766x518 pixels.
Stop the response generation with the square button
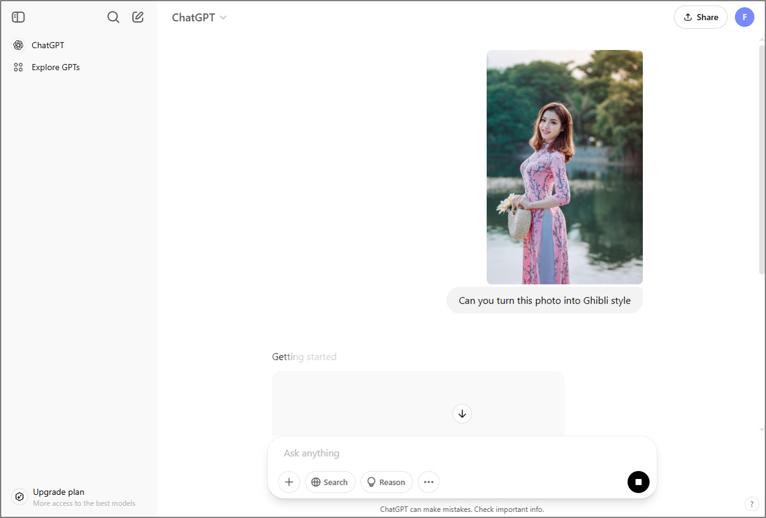638,482
